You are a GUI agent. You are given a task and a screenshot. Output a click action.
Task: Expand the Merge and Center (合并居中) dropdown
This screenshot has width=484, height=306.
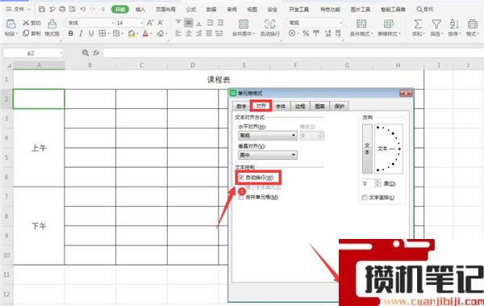[254, 34]
